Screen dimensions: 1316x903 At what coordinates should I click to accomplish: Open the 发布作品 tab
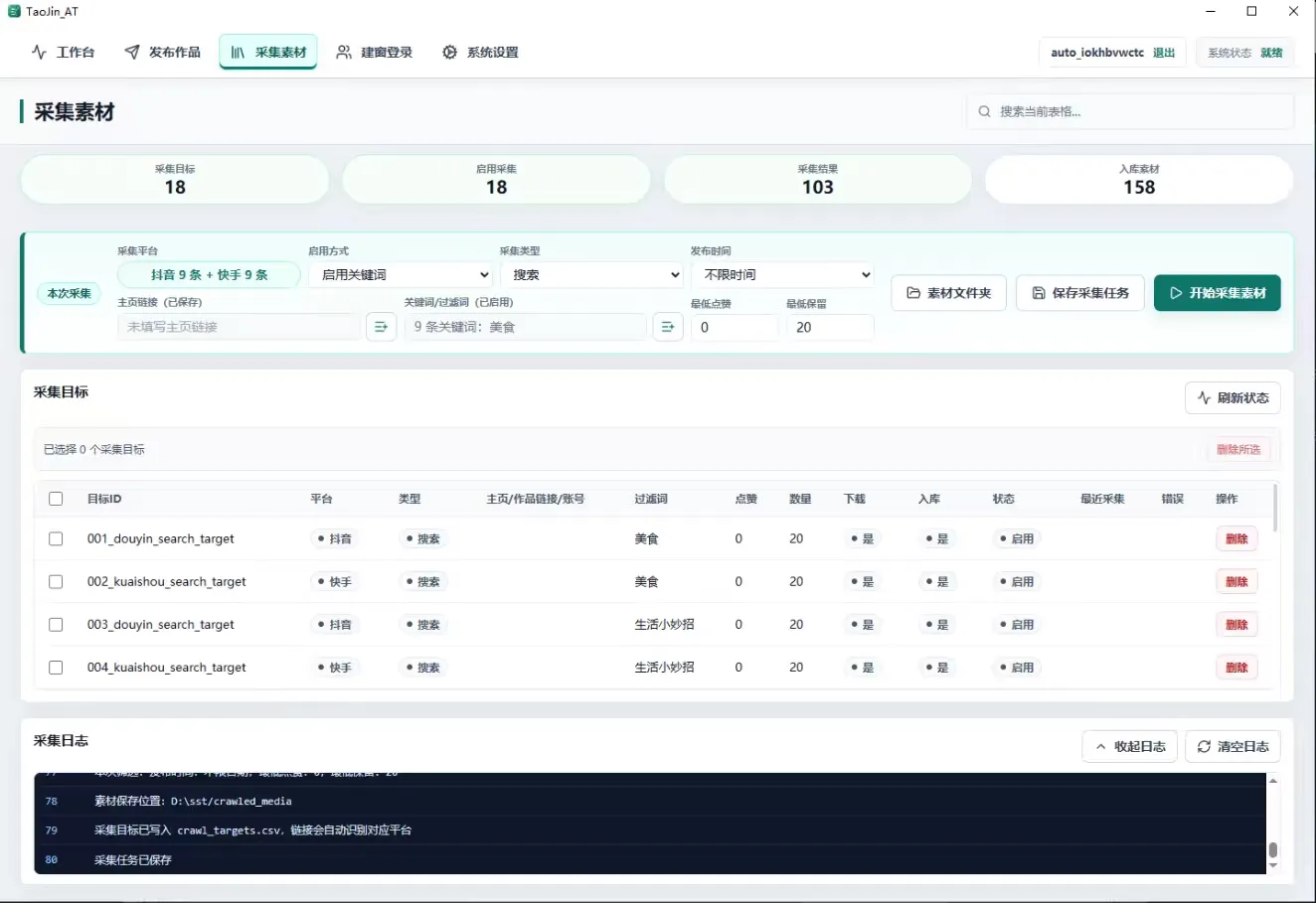(162, 52)
